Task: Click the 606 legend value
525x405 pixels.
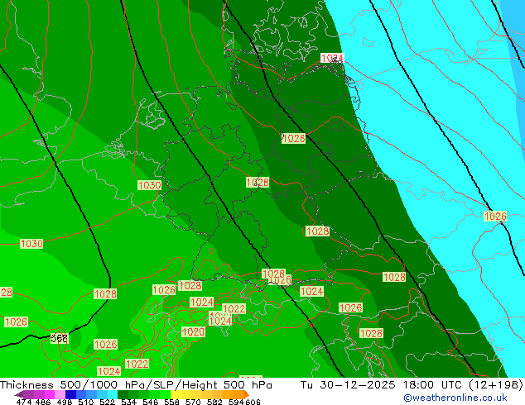Action: (x=253, y=402)
